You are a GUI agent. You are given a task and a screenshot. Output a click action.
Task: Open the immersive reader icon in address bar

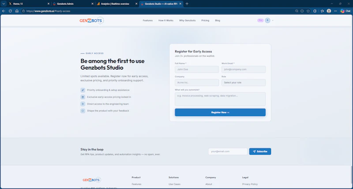pos(302,11)
